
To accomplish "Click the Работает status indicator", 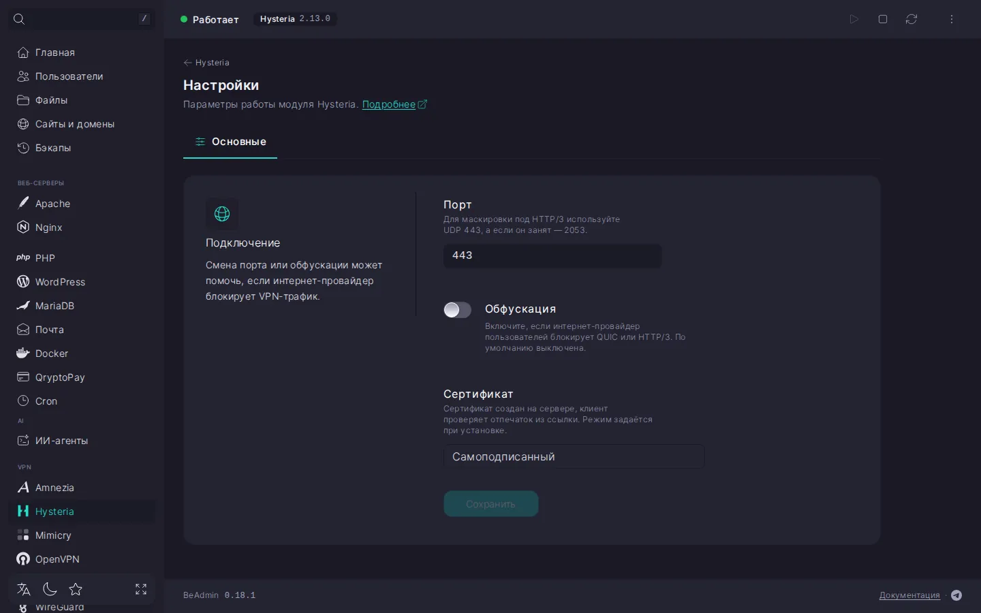I will (210, 19).
